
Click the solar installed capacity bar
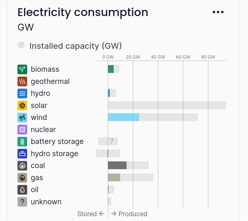[x=167, y=105]
